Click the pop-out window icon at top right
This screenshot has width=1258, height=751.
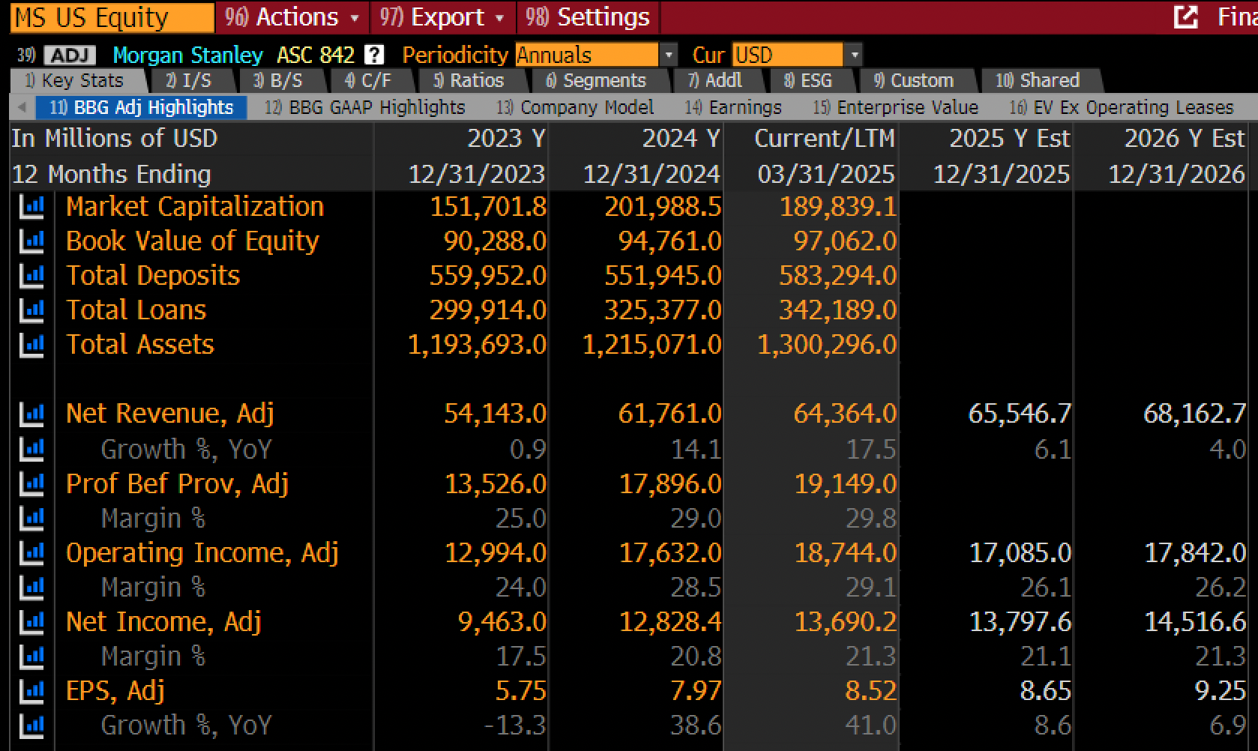pyautogui.click(x=1185, y=16)
